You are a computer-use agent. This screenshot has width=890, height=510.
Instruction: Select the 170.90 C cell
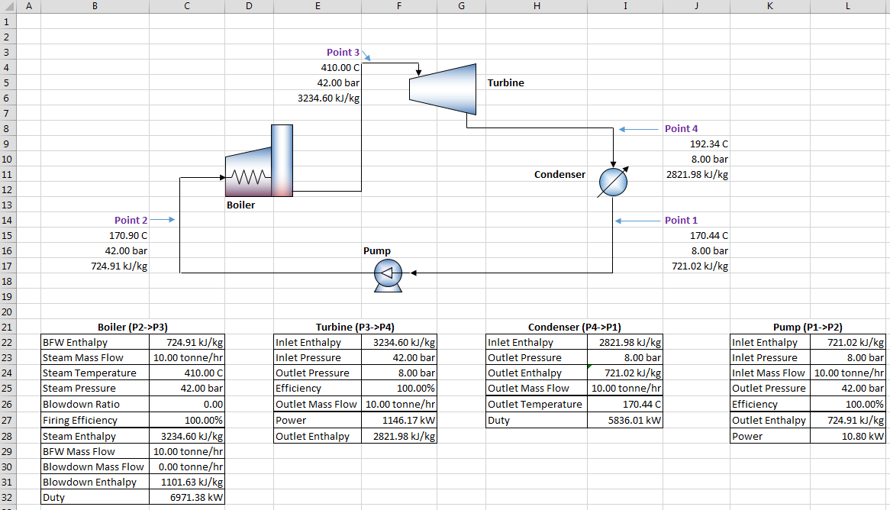(95, 236)
